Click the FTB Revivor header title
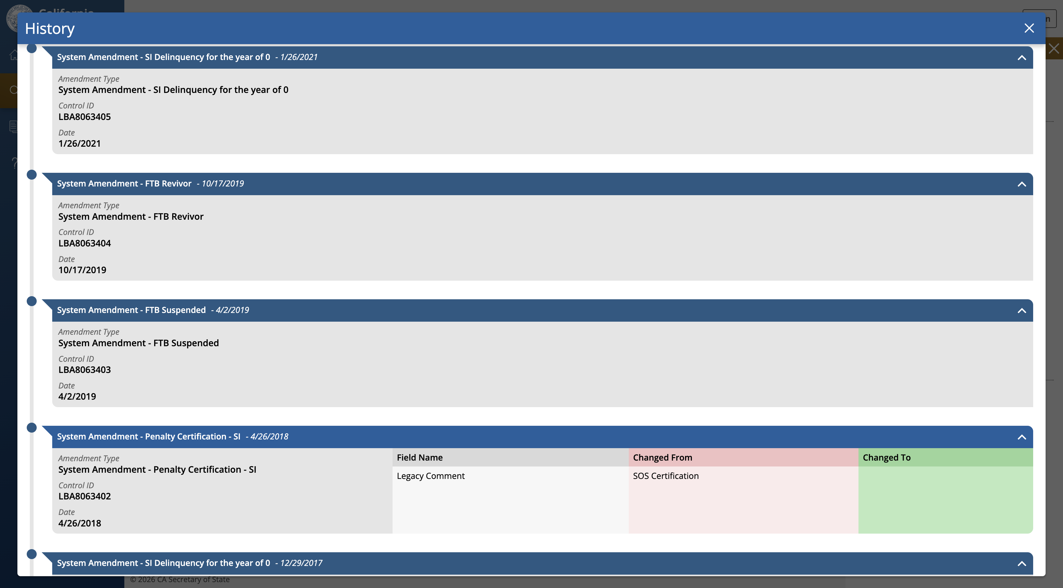This screenshot has height=588, width=1063. pyautogui.click(x=124, y=183)
